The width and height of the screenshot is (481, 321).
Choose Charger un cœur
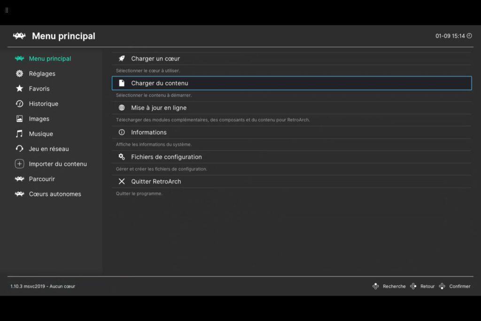click(291, 58)
